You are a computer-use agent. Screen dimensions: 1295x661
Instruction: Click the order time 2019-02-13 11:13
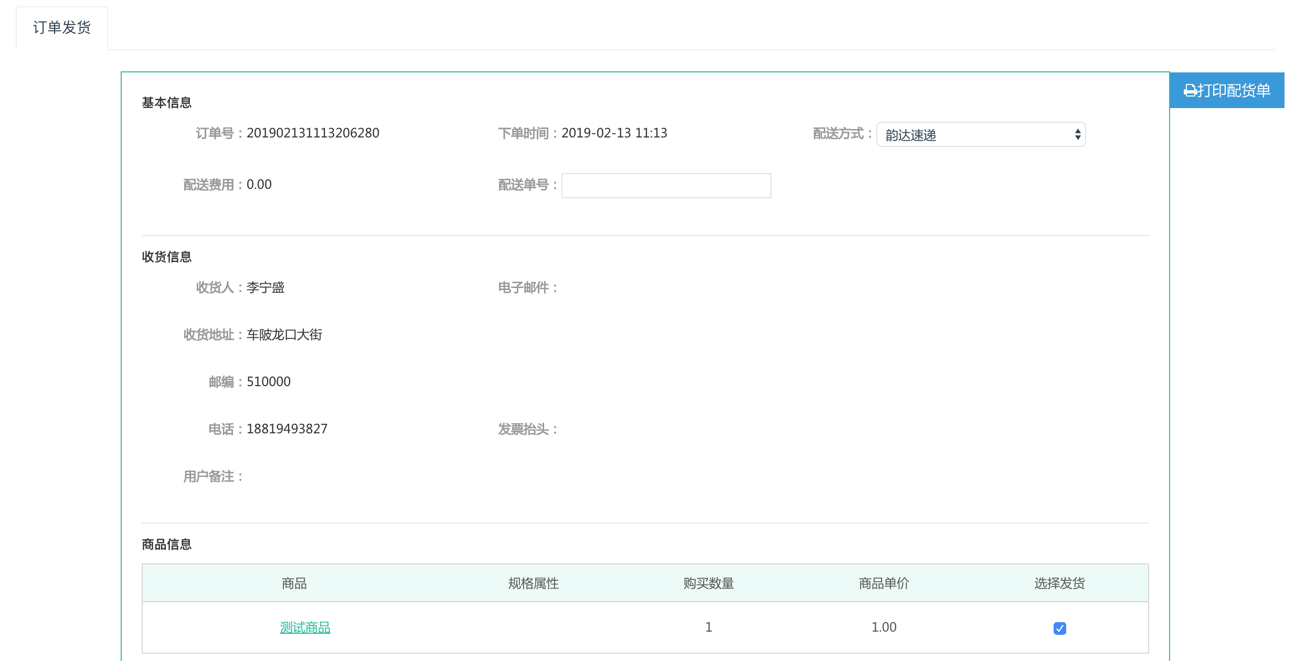pyautogui.click(x=614, y=133)
